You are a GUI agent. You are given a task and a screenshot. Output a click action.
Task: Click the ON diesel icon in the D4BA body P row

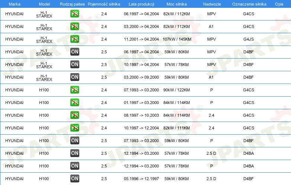[74, 166]
